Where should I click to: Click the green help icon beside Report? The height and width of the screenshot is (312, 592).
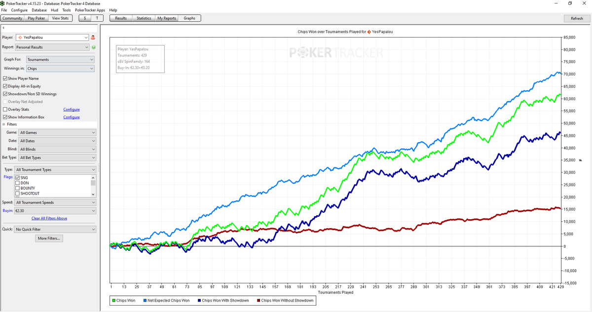(x=94, y=47)
